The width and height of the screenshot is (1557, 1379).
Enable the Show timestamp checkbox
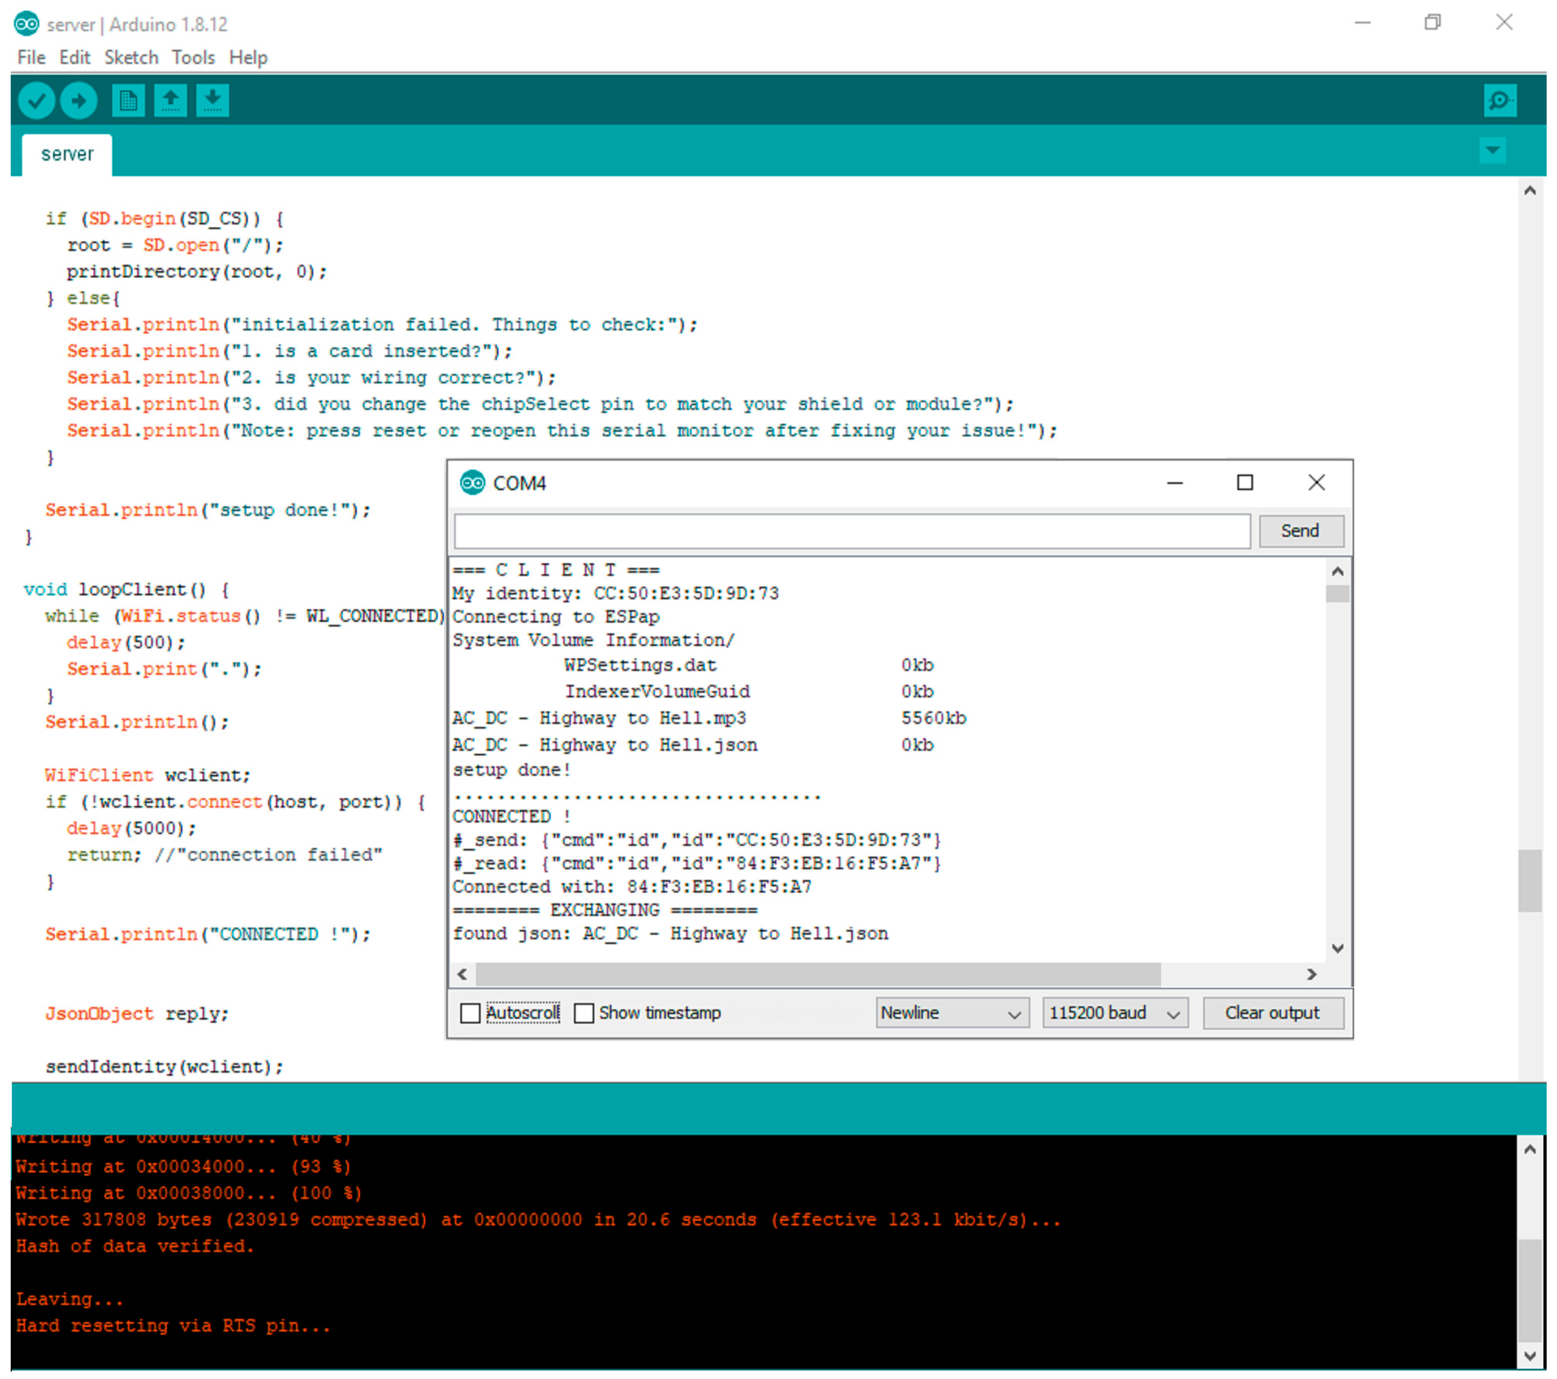coord(584,1013)
